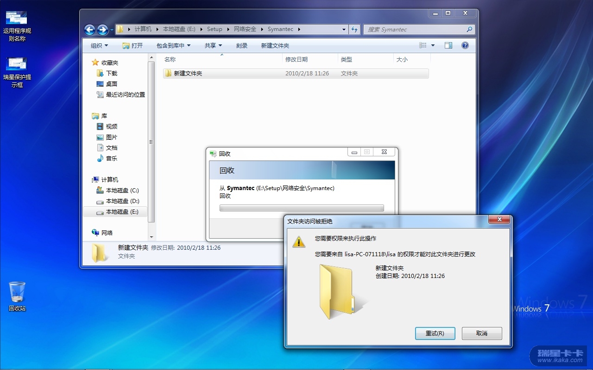Open the 组织 dropdown menu

99,45
